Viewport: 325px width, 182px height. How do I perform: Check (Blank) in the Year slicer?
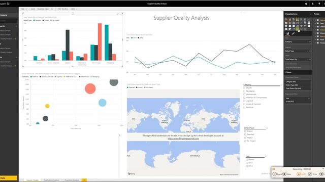pyautogui.click(x=247, y=160)
